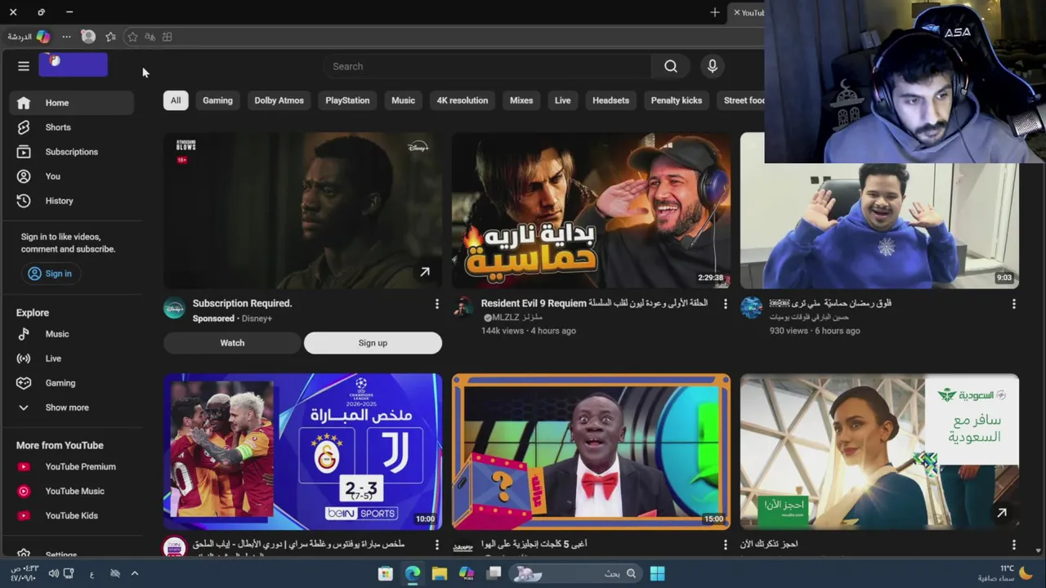Image resolution: width=1046 pixels, height=588 pixels.
Task: Select the Headsets filter chip
Action: (610, 100)
